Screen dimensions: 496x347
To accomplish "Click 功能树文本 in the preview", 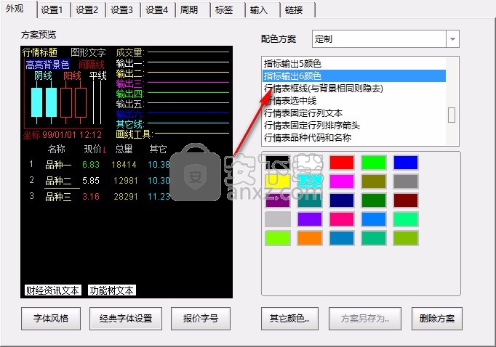I will tap(112, 290).
